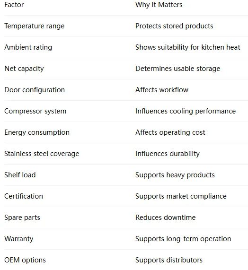Image resolution: width=248 pixels, height=270 pixels.
Task: Select the Warranty row label
Action: coord(19,239)
